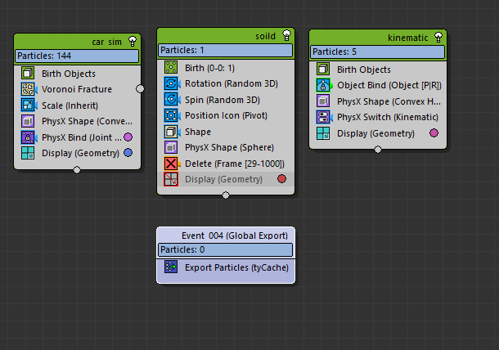
Task: Toggle the lightbulb on car sim event
Action: pos(133,42)
